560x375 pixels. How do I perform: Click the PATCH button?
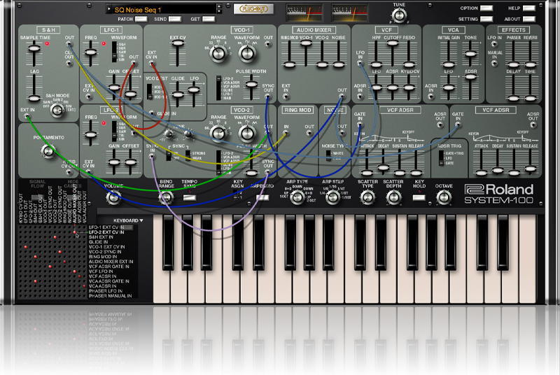pos(141,19)
